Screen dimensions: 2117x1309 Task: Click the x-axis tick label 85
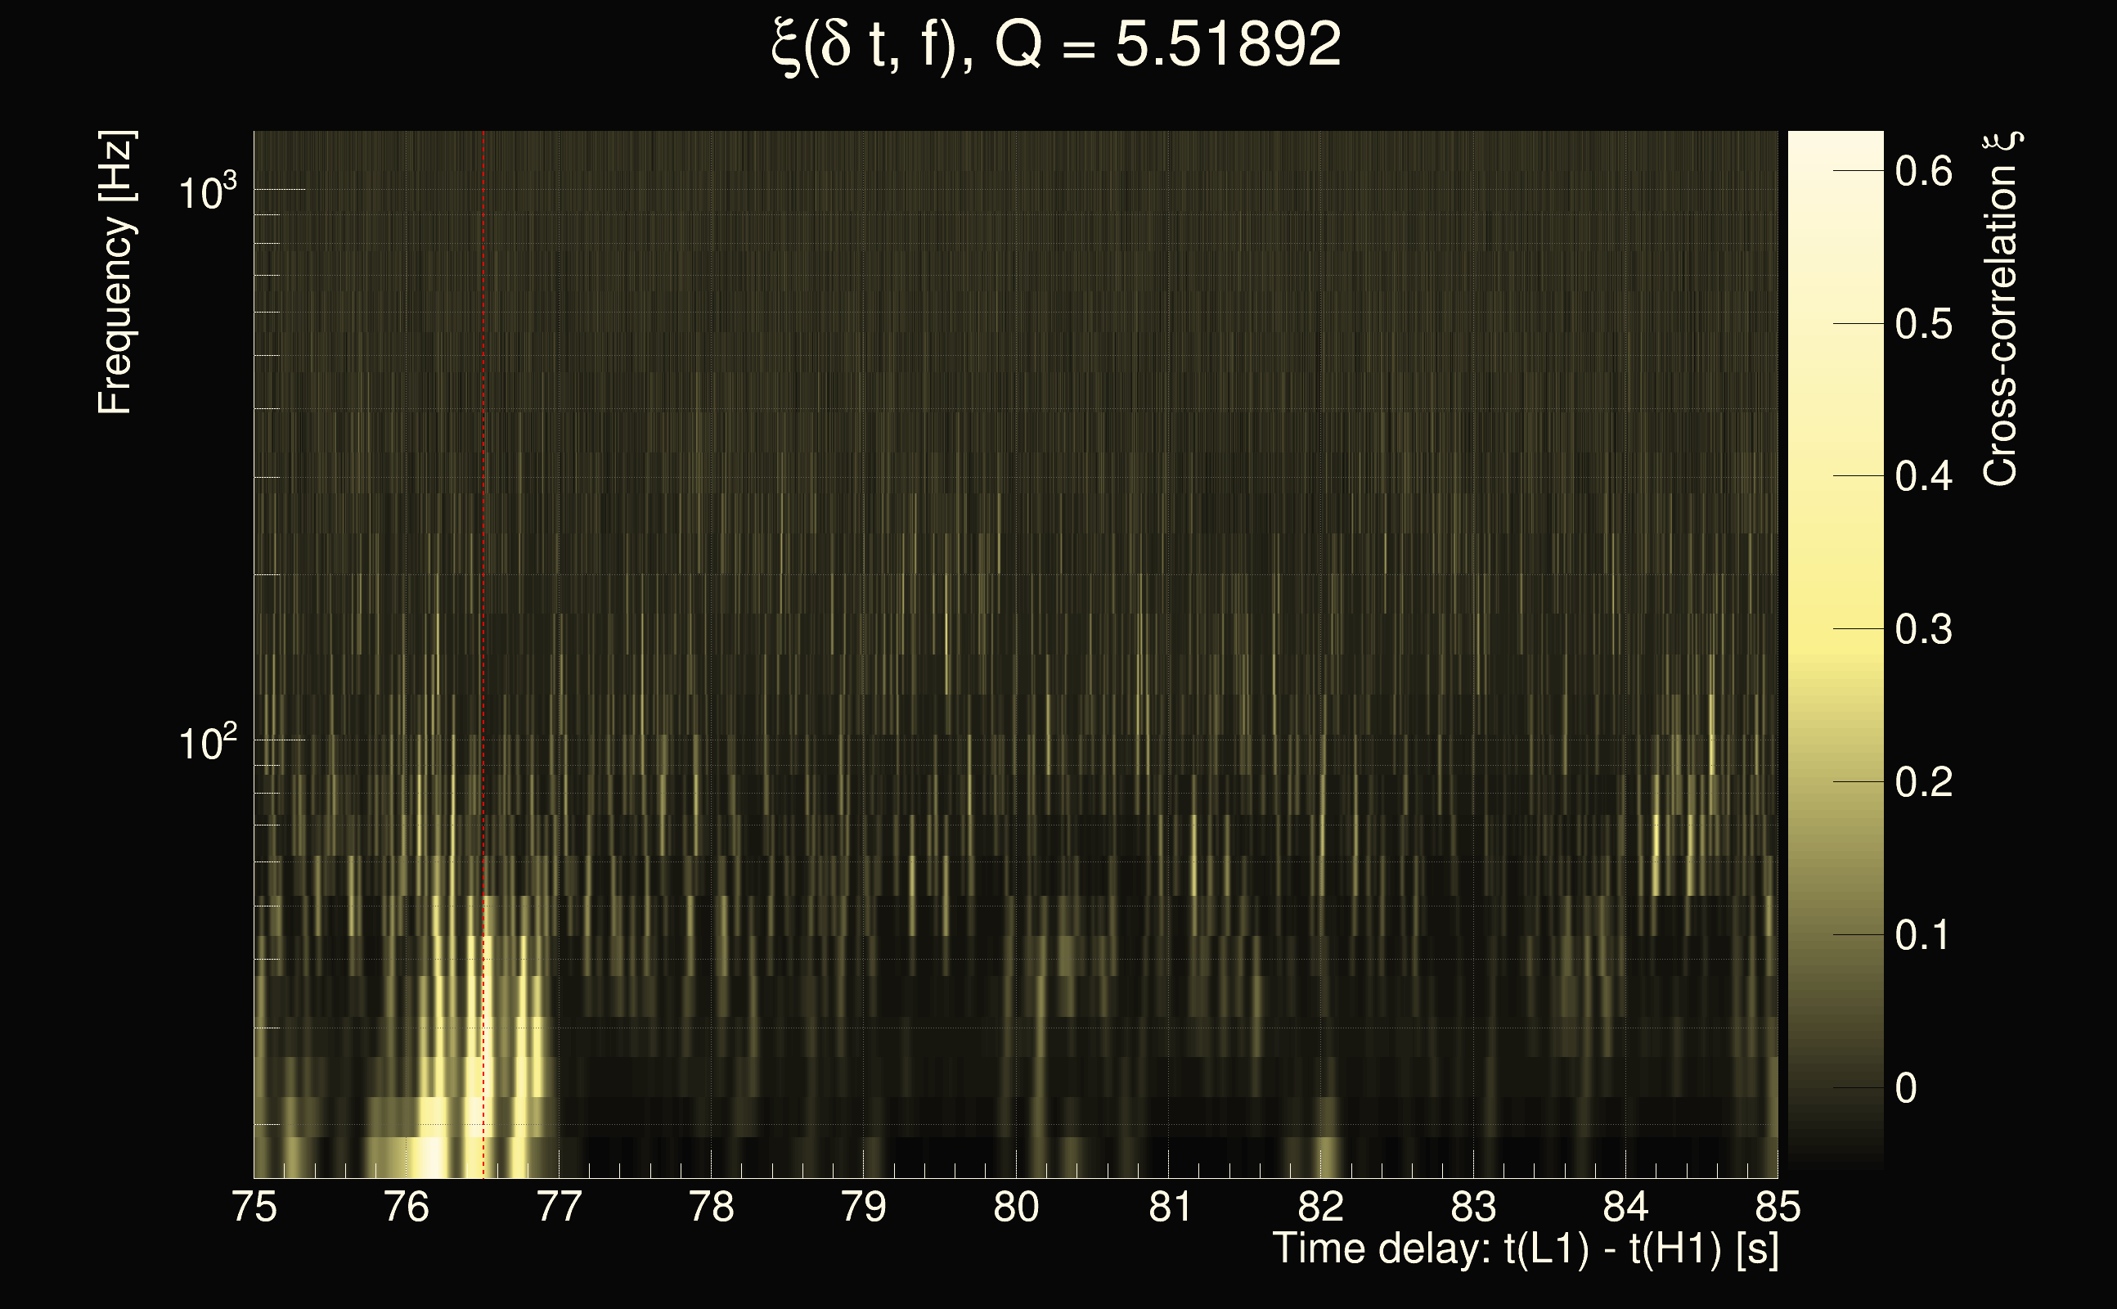(1778, 1207)
